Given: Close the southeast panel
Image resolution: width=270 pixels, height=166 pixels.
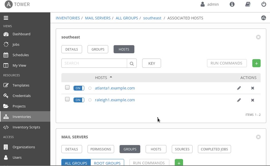Looking at the screenshot, I should (x=258, y=37).
